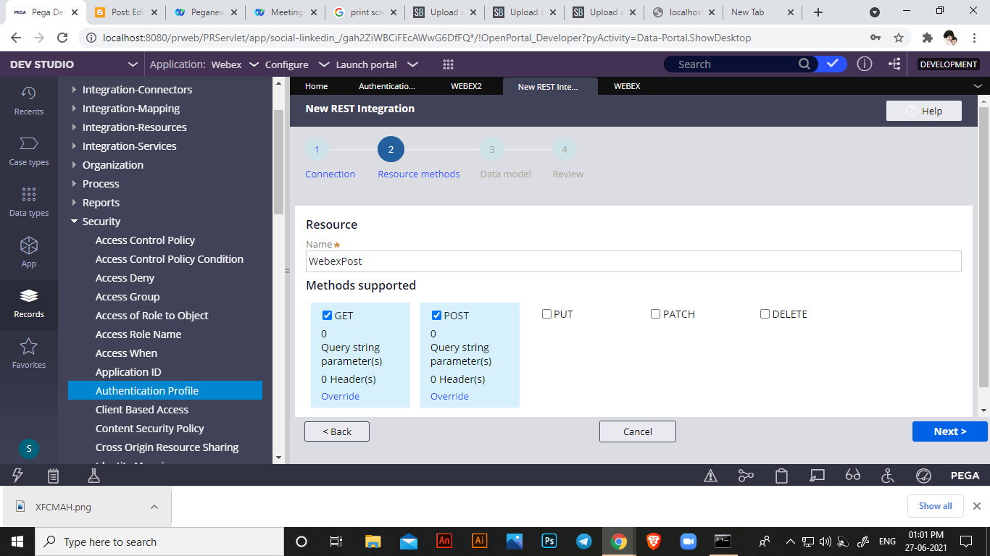Expand Integration-Connectors category
Viewport: 990px width, 556px height.
pos(74,90)
